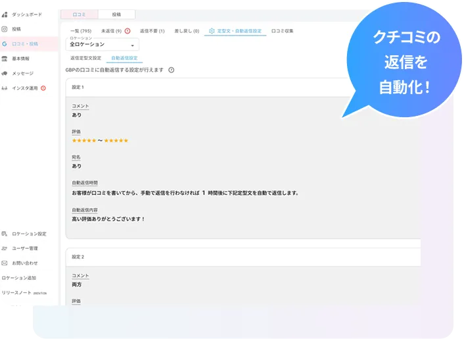Click the 基本情報 store icon
Screen dimensions: 464x339
coord(5,59)
